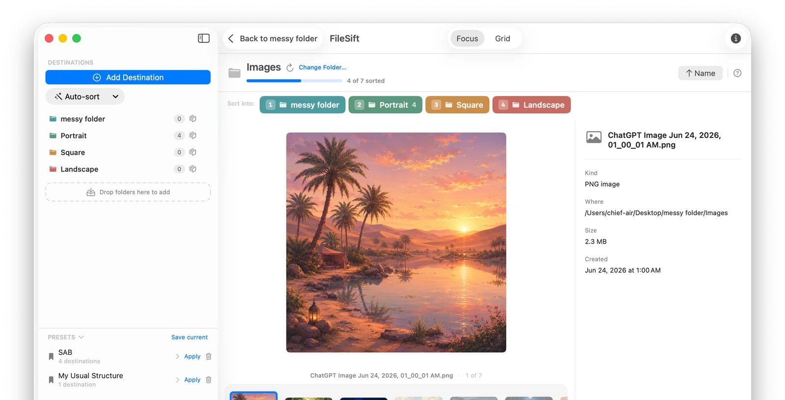Delete My Usual Structure preset trash icon

point(209,379)
